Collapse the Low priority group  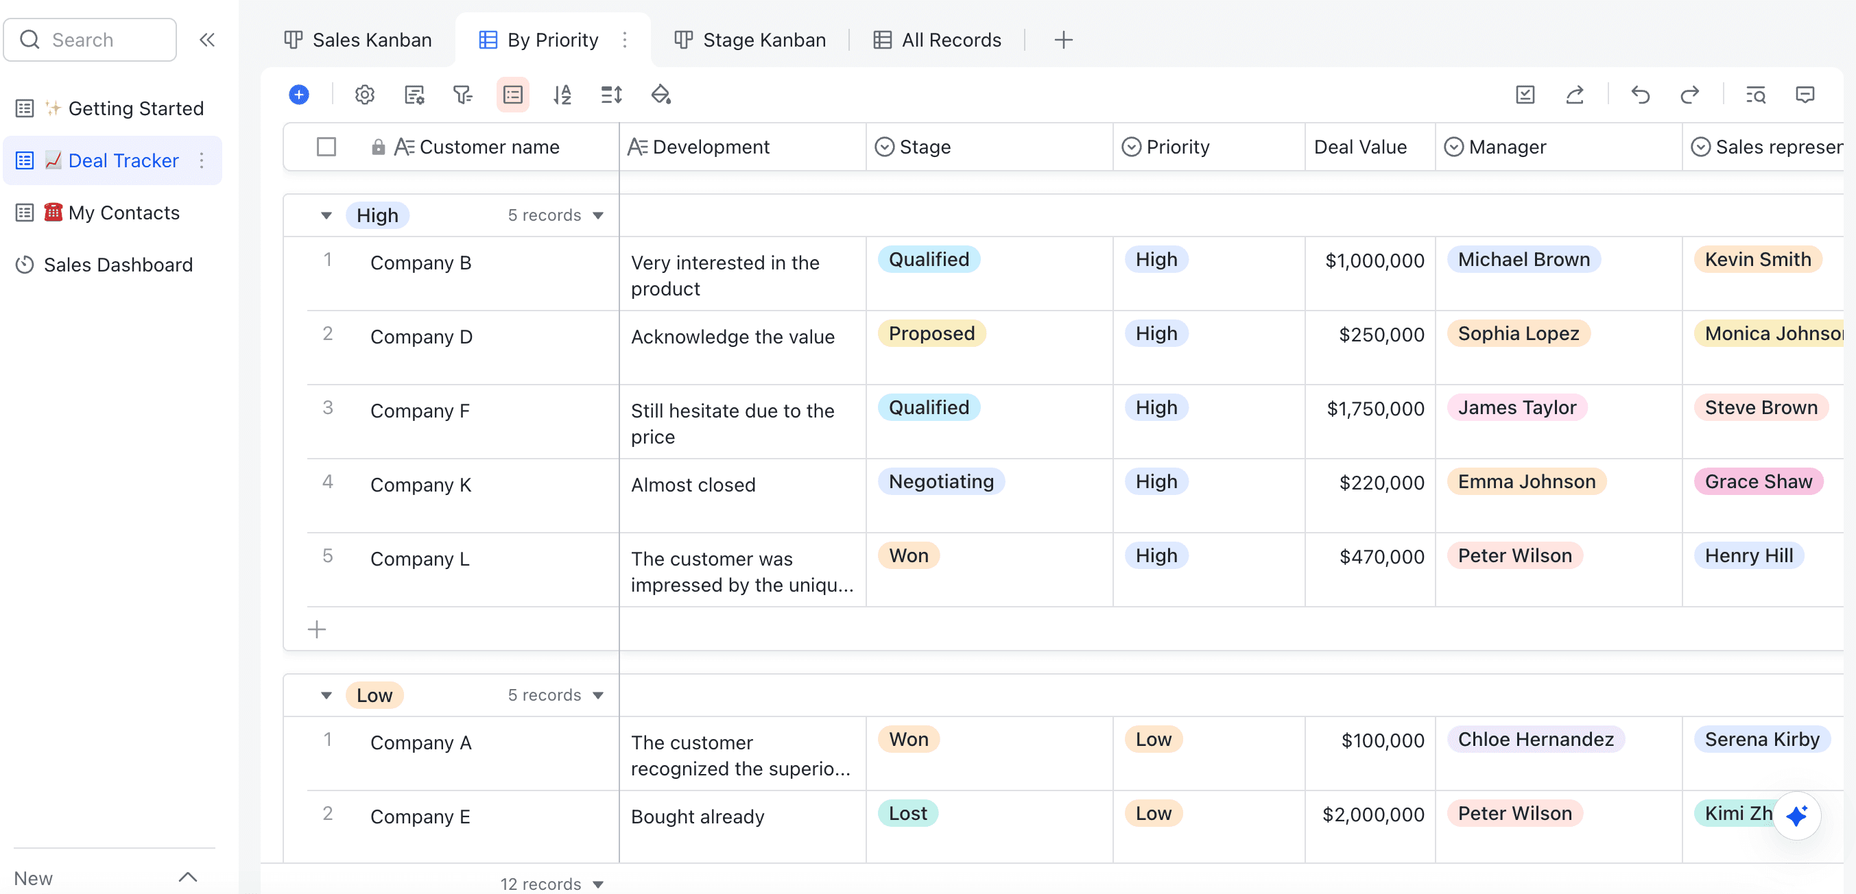tap(326, 695)
